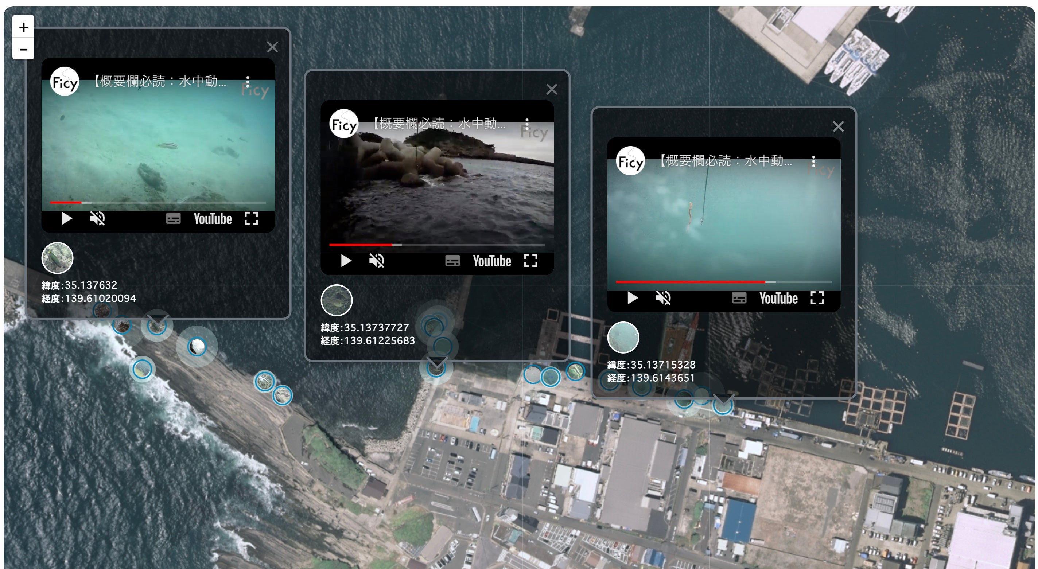
Task: Click the fish thumbnail in the middle popup
Action: click(x=337, y=300)
